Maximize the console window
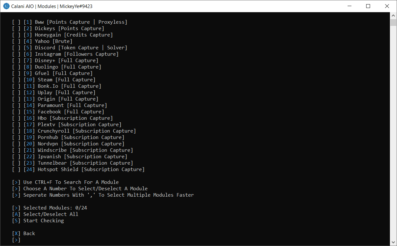Image resolution: width=397 pixels, height=246 pixels. [x=368, y=6]
